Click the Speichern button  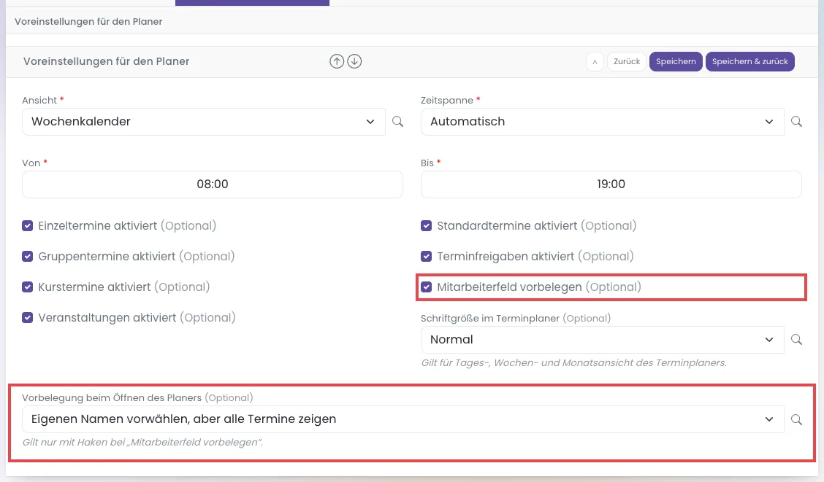pos(676,61)
